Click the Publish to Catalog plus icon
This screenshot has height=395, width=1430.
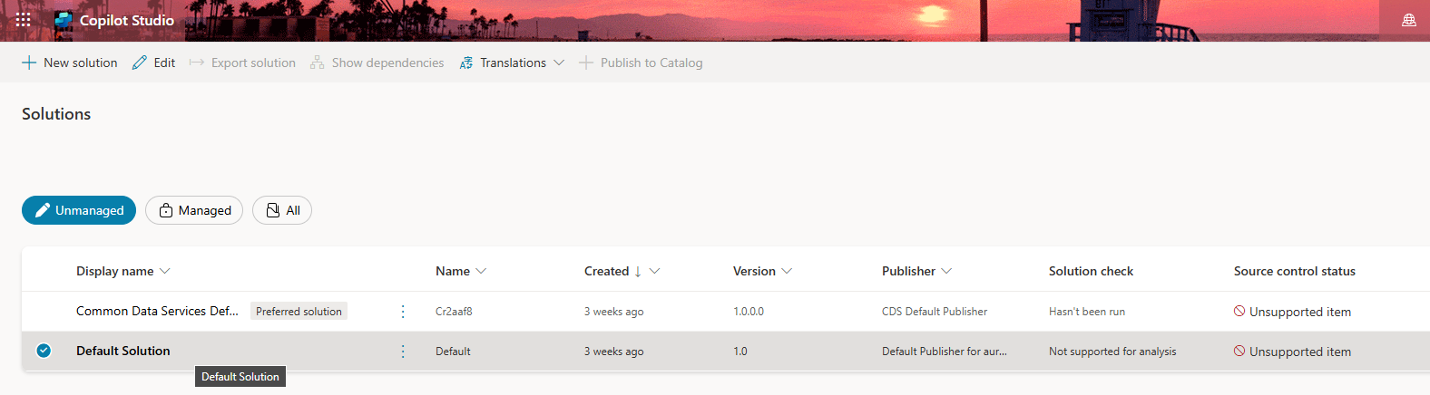point(586,63)
